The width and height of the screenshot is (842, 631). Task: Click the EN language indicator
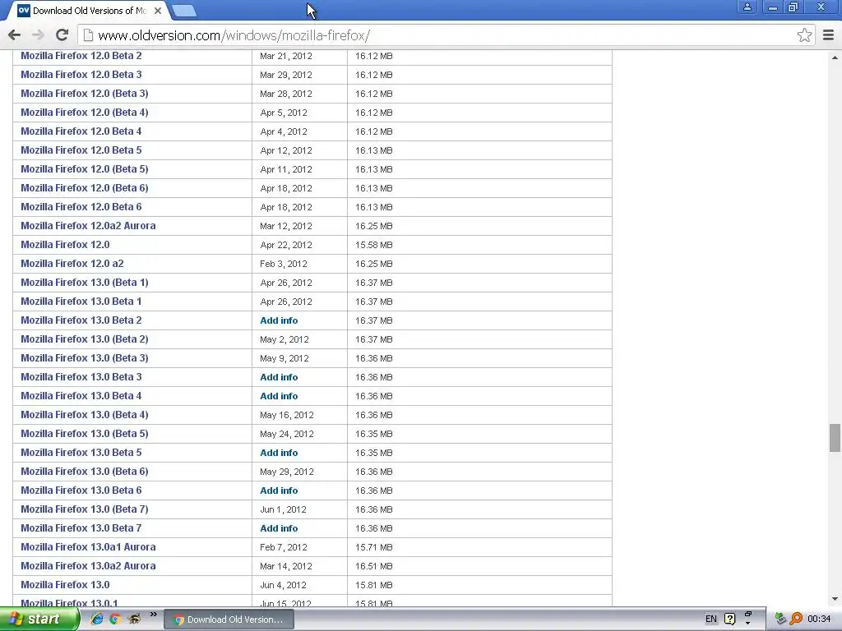711,619
